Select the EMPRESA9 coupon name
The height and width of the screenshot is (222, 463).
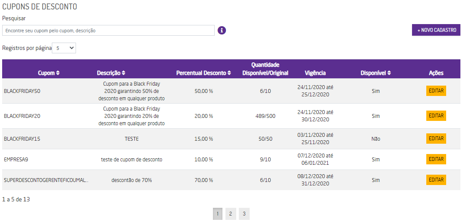tap(16, 160)
